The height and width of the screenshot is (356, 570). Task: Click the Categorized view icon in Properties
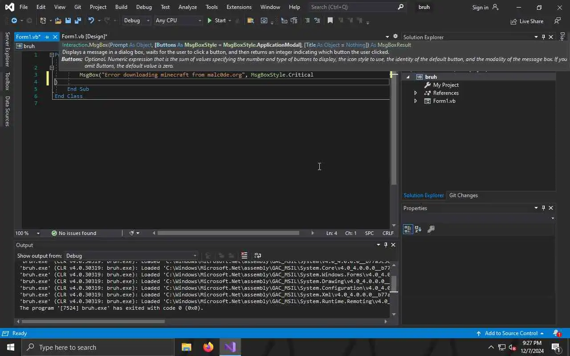(408, 229)
